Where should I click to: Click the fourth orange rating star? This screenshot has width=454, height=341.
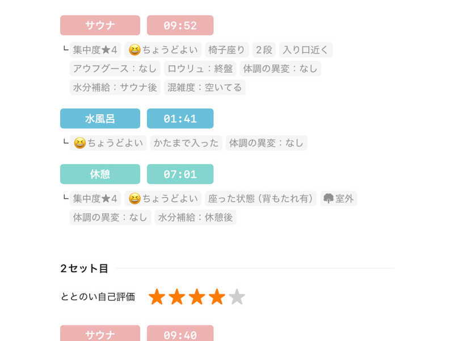coord(217,297)
